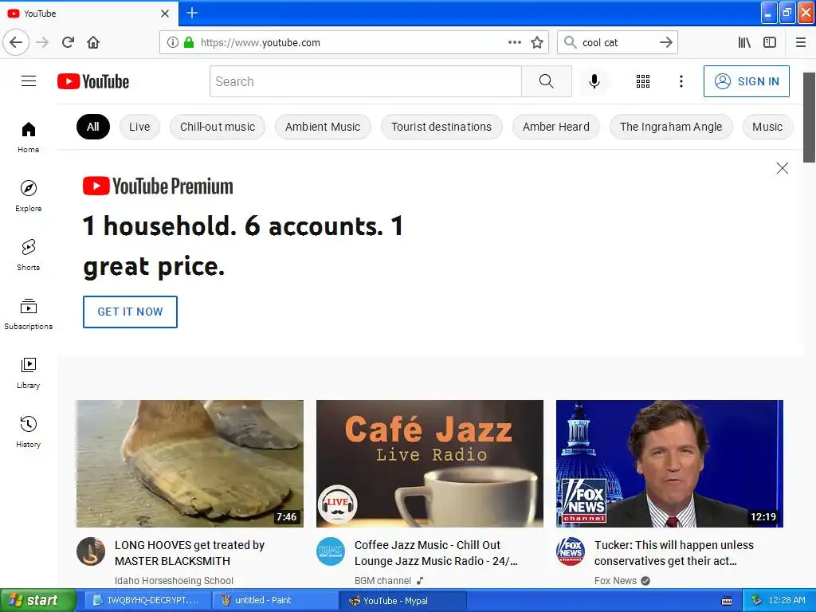Click the Tucker video title link
Screen dimensions: 816x612
coord(674,553)
